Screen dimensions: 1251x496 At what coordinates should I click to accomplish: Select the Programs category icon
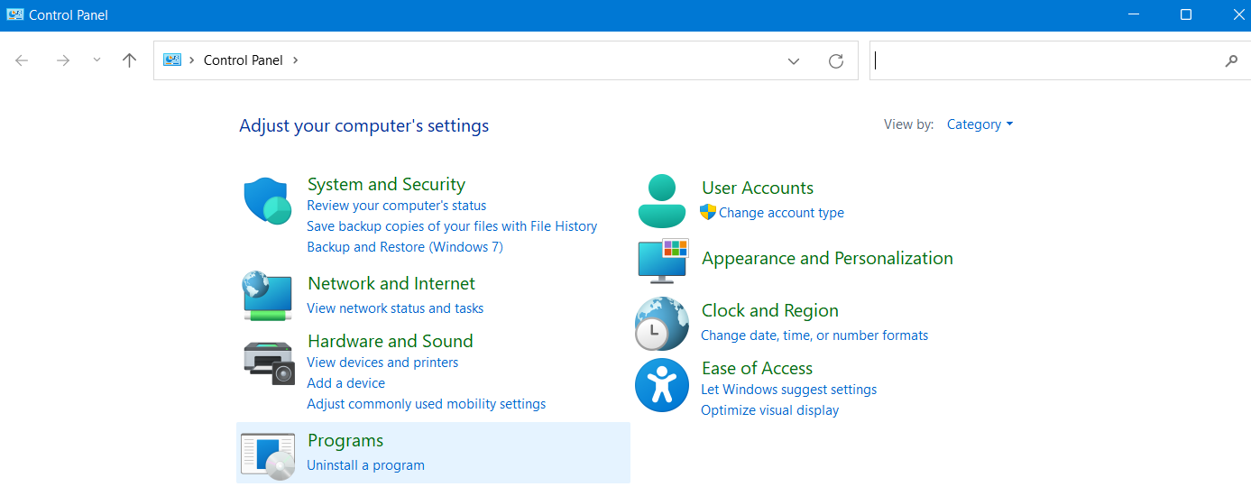pos(268,455)
